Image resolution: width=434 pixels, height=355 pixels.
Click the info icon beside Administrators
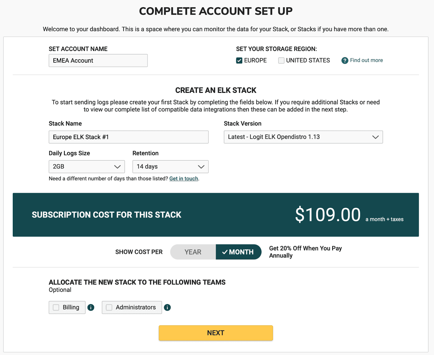pos(167,307)
